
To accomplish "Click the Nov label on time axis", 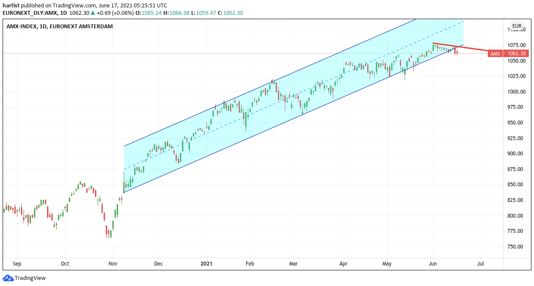I will pyautogui.click(x=113, y=264).
